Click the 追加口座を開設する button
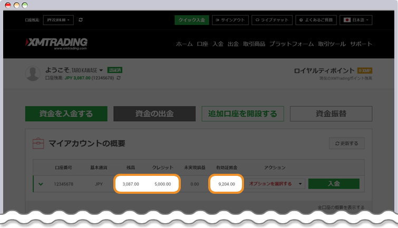 (x=242, y=114)
